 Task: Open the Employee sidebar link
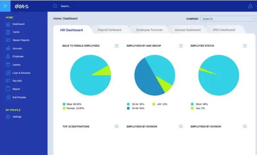[x=18, y=56]
